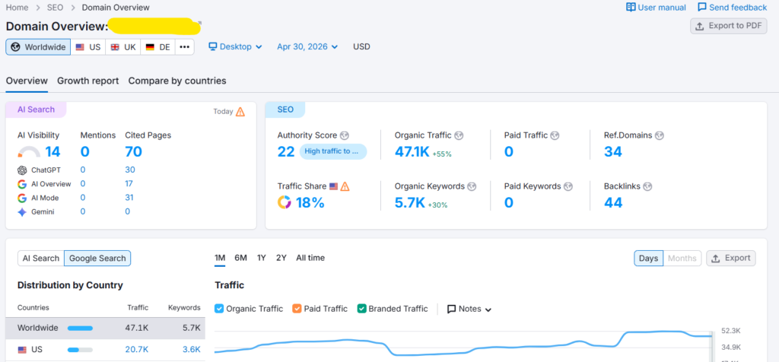Viewport: 779px width, 362px height.
Task: Toggle the Paid Traffic checkbox
Action: tap(297, 308)
